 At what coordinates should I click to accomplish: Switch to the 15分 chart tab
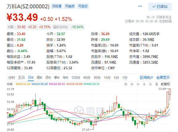pyautogui.click(x=107, y=78)
